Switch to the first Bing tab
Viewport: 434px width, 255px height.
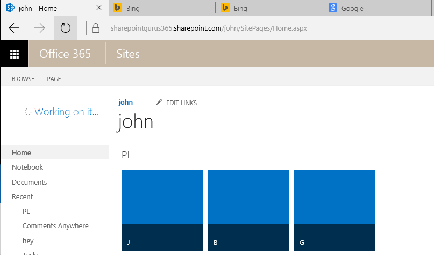[x=161, y=8]
